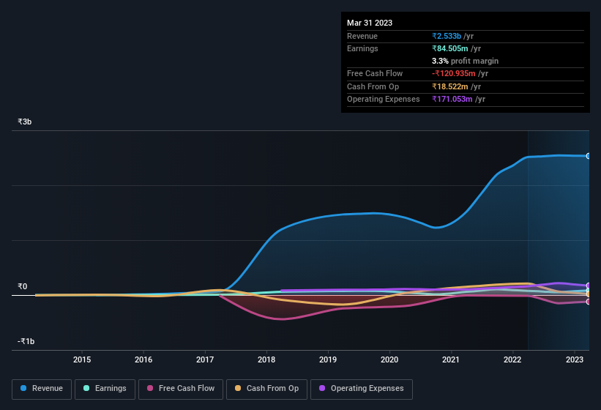Click the Mar 31 2023 tooltip date

coord(370,23)
